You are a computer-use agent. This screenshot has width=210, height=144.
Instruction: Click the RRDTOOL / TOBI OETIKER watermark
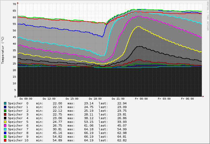coord(208,16)
